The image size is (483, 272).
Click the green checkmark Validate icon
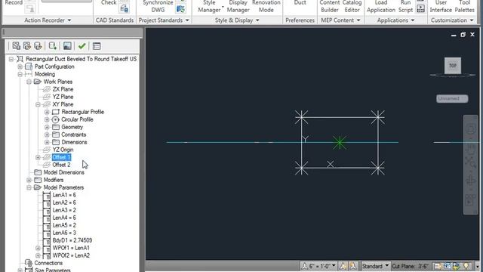[82, 46]
